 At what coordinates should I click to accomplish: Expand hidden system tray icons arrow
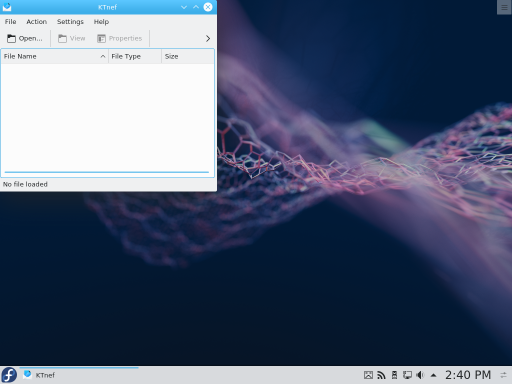point(433,375)
